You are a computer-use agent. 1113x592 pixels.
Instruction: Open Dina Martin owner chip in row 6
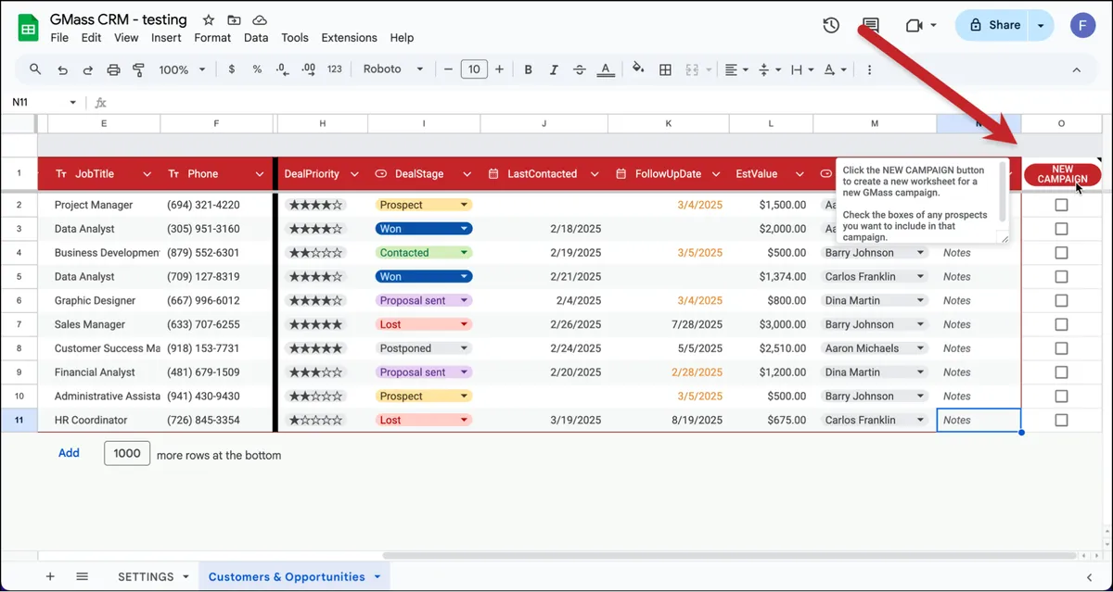[x=875, y=300]
